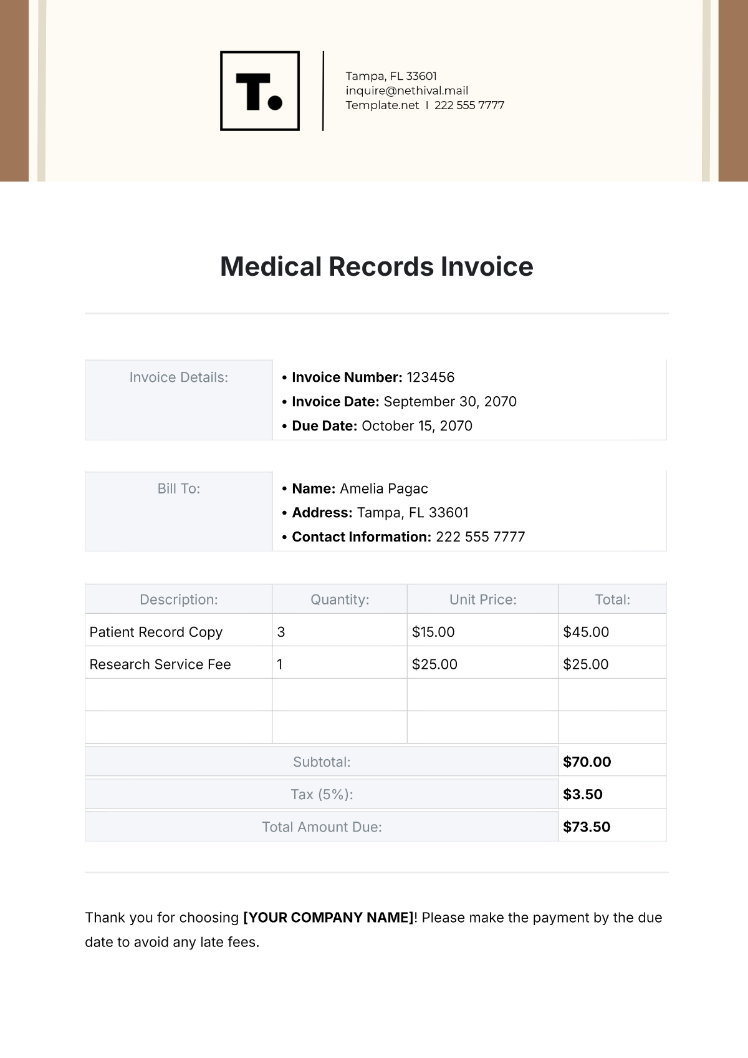Click the Bill To address line
The height and width of the screenshot is (1058, 748).
[x=412, y=513]
